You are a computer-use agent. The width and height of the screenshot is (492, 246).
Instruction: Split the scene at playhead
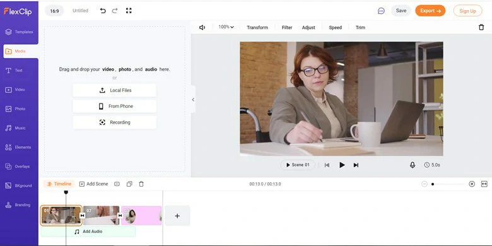click(x=117, y=184)
